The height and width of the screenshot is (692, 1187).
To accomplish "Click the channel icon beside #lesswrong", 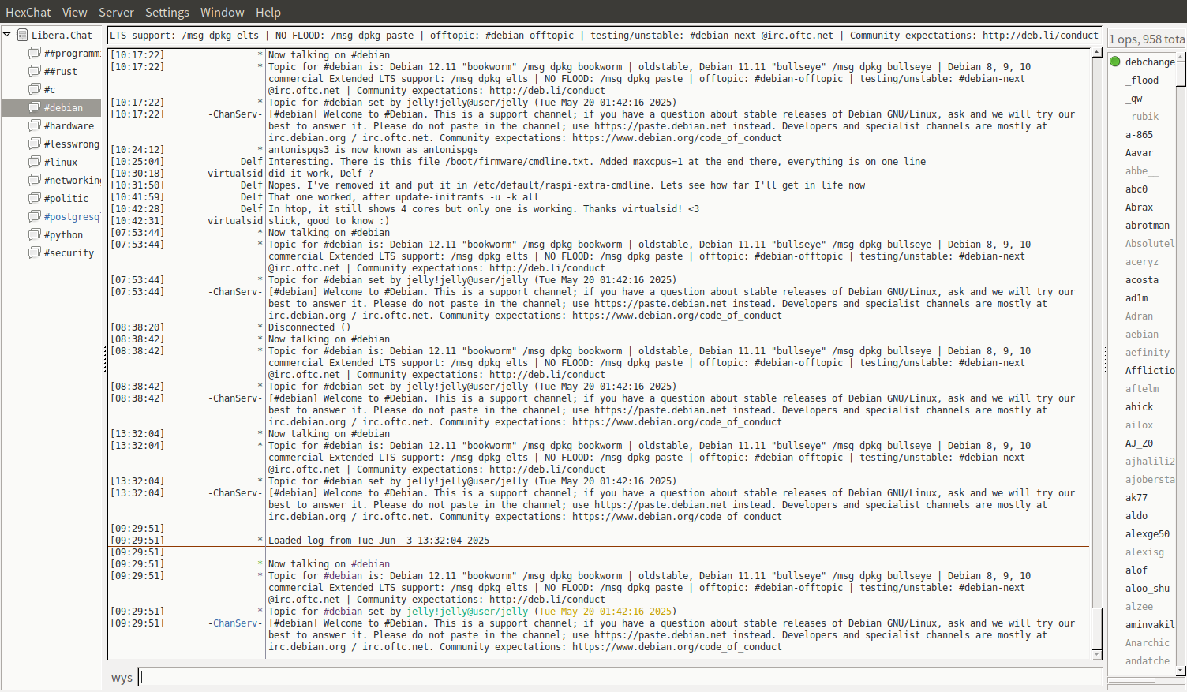I will pos(35,144).
